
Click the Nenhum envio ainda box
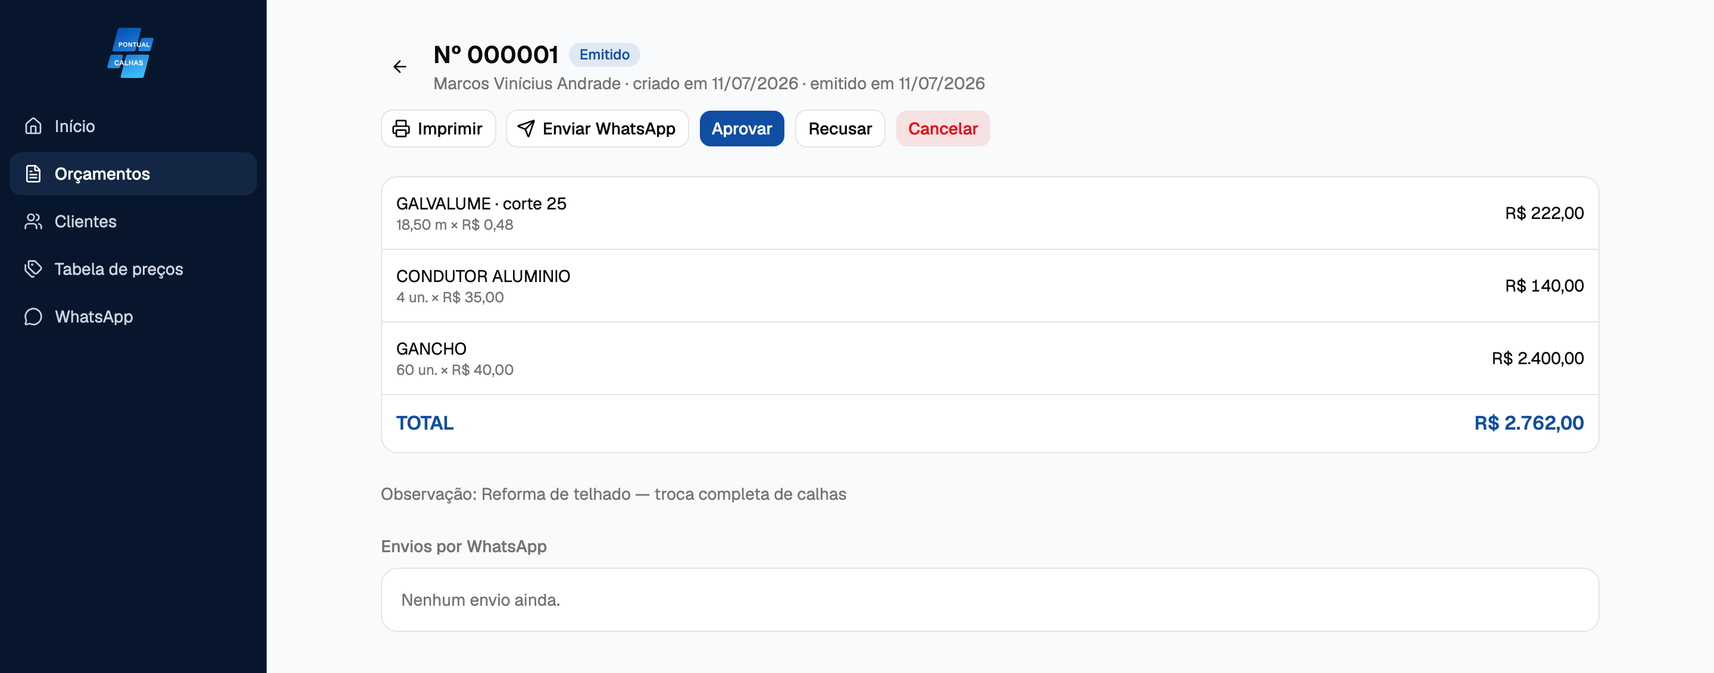tap(989, 600)
